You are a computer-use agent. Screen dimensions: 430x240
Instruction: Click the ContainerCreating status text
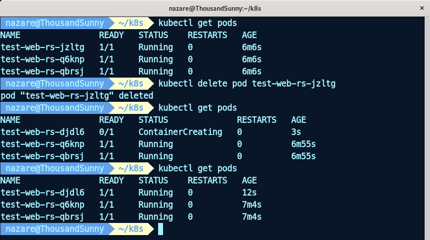180,132
